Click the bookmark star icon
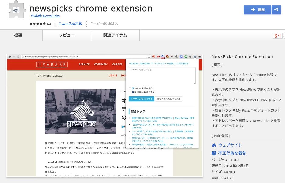 [149, 56]
